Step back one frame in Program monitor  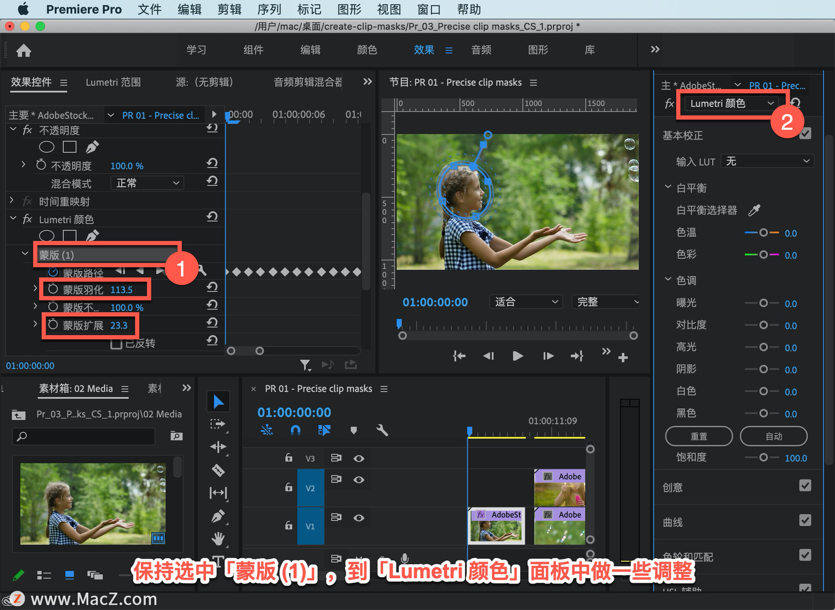click(488, 356)
